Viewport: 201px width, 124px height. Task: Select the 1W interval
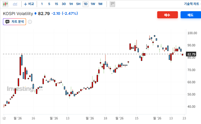click(x=93, y=4)
